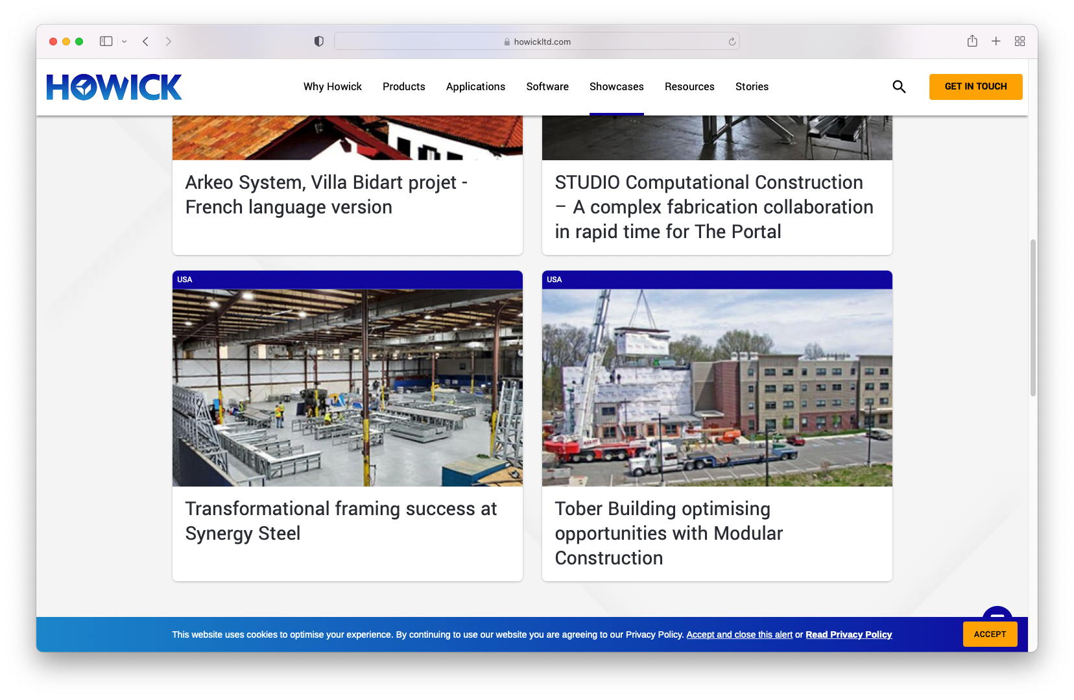Open the Why Howick menu
The height and width of the screenshot is (700, 1074).
[333, 86]
